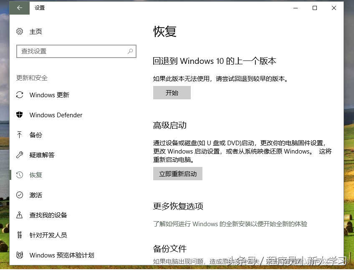Click the 激活 checkmark circle icon

tap(20, 195)
